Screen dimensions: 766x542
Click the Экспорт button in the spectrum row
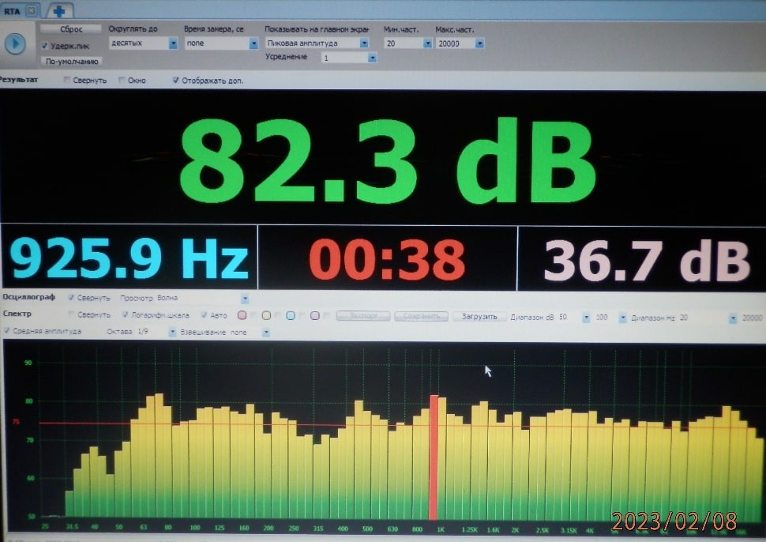[363, 316]
